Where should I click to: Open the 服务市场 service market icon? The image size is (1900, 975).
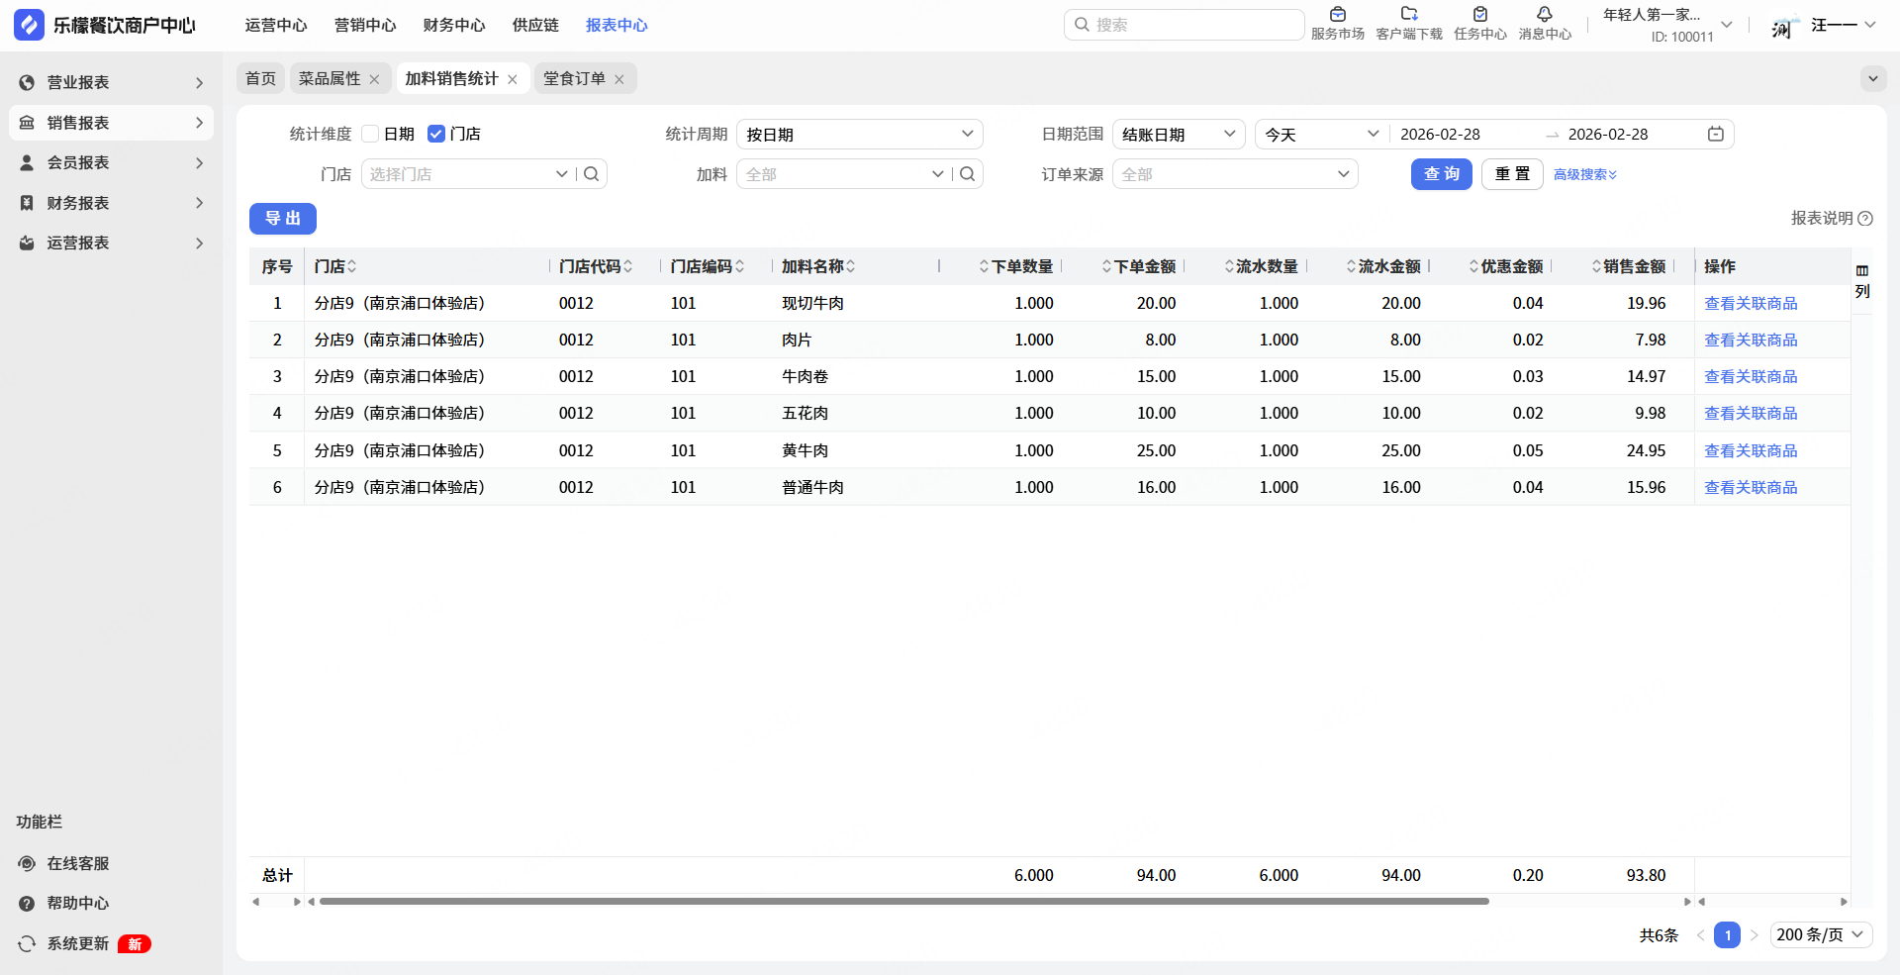1337,15
